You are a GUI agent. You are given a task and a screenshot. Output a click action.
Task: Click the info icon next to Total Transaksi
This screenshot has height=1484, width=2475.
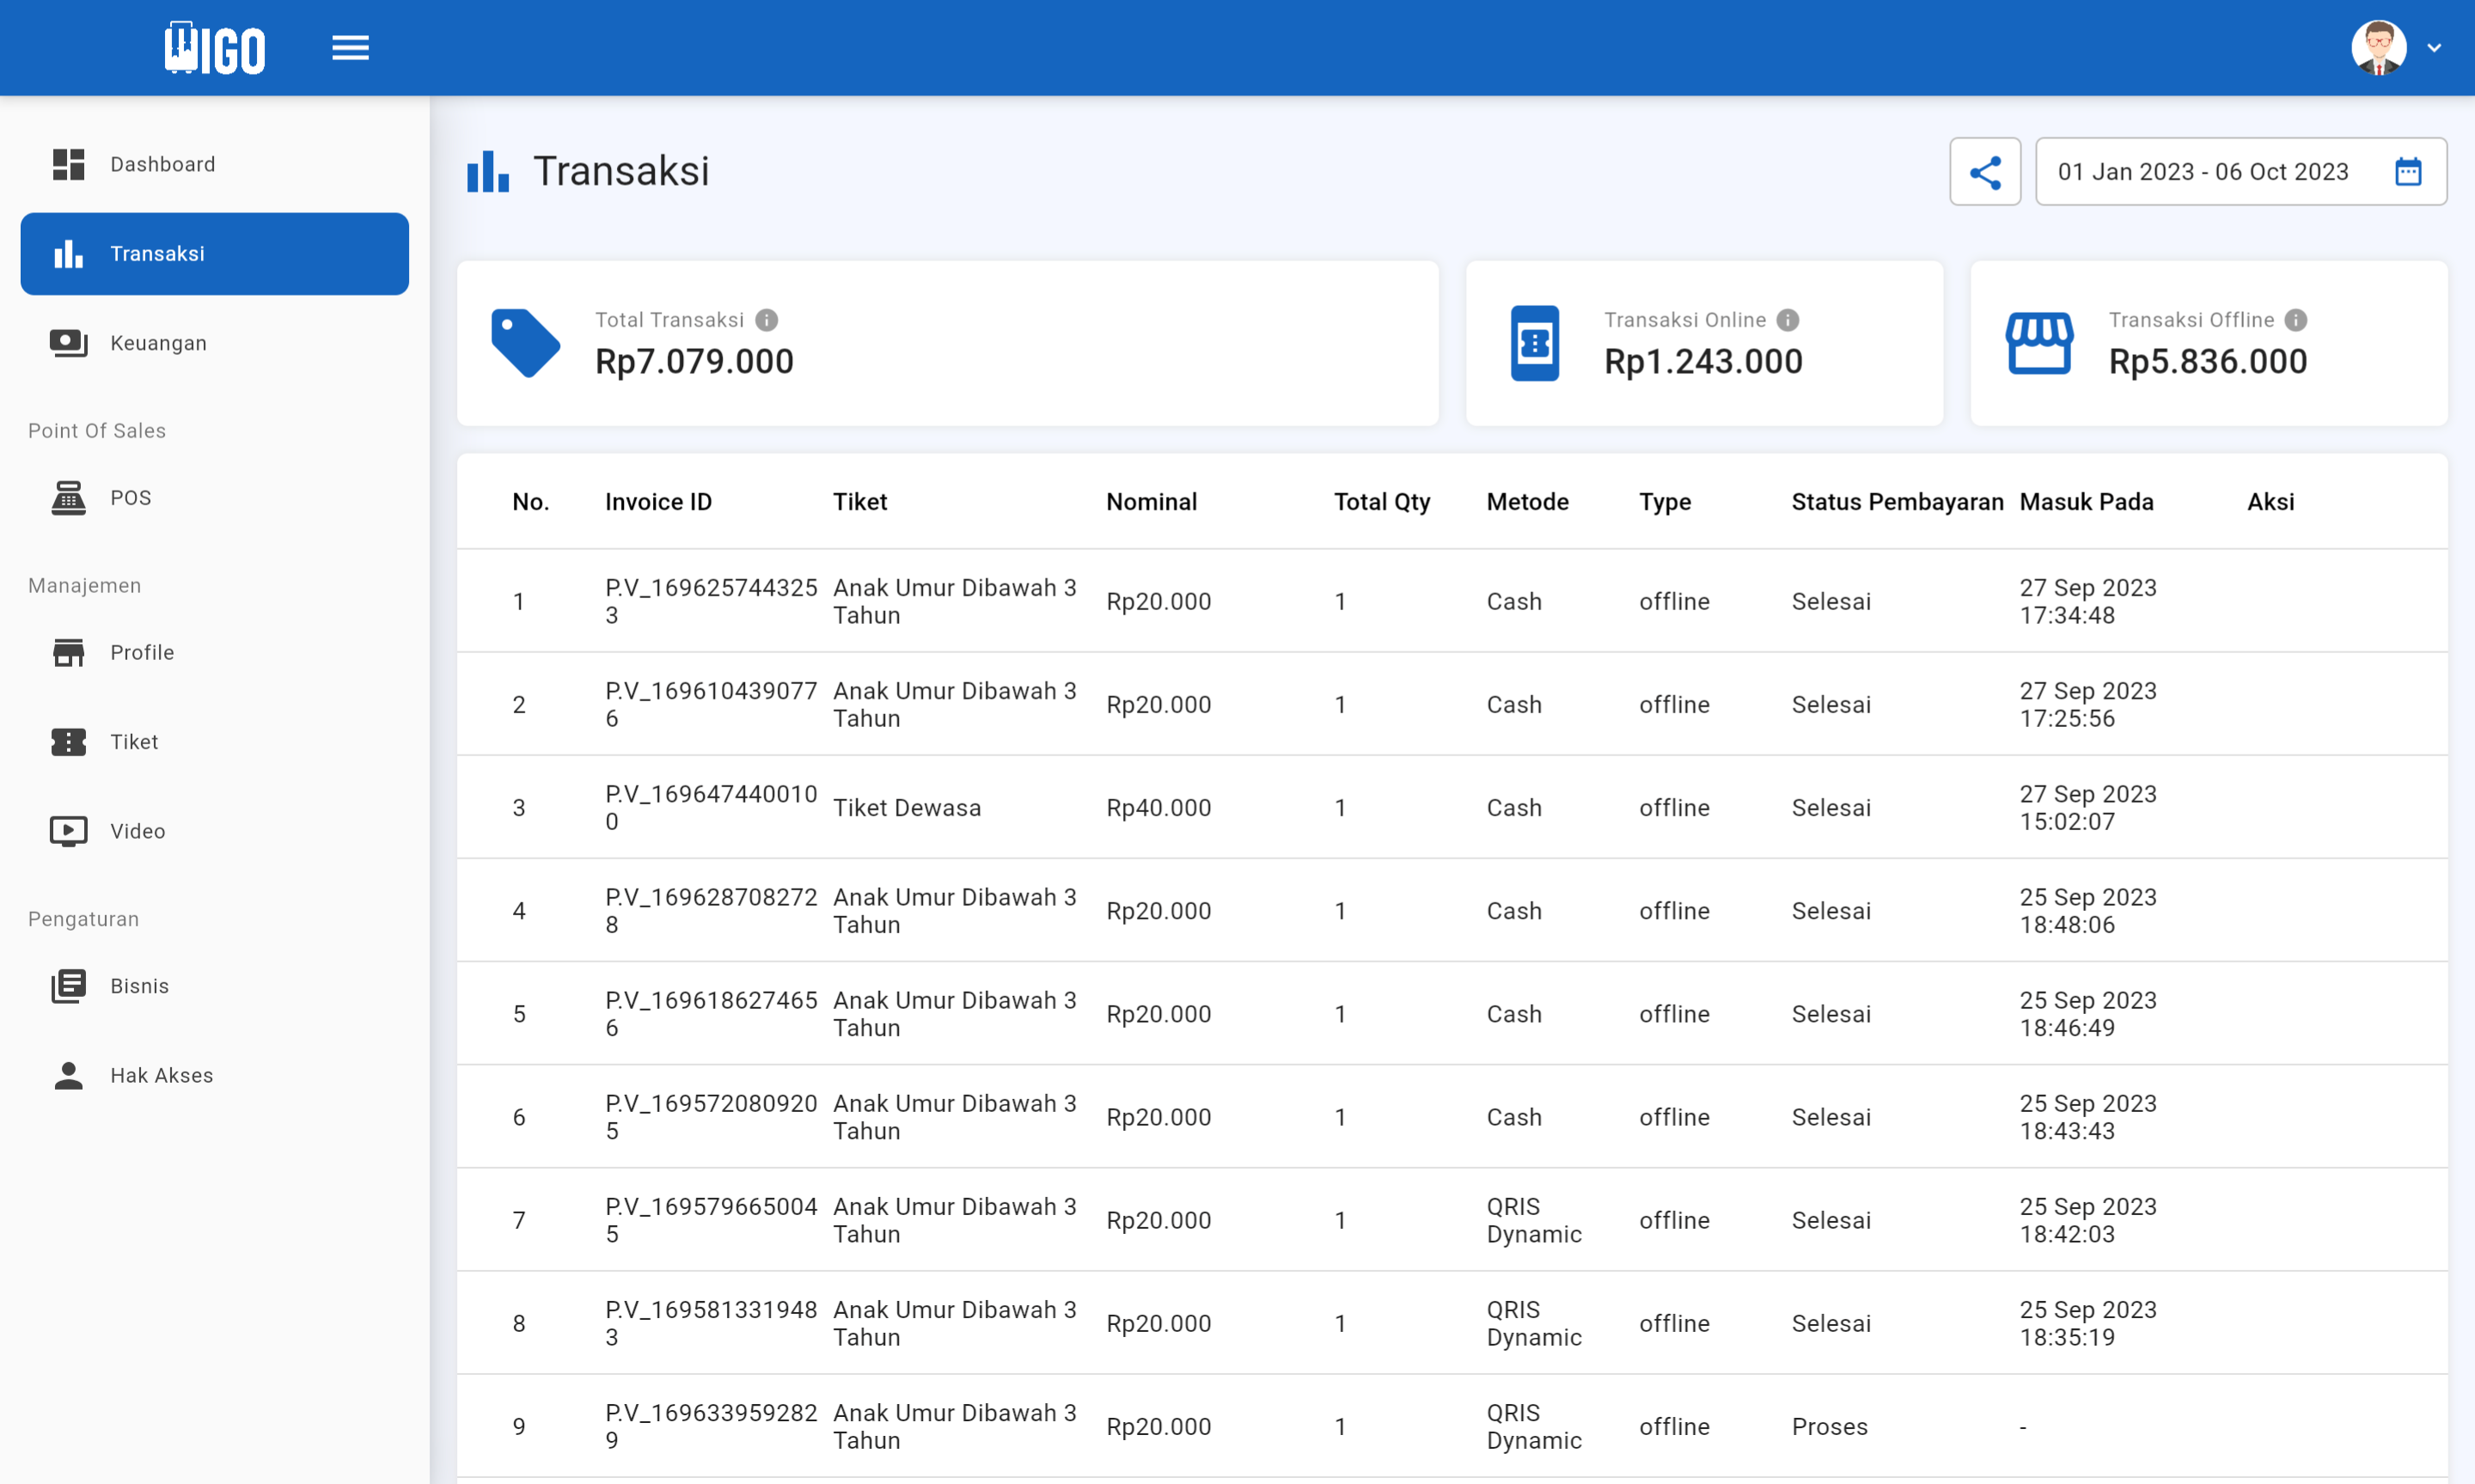(x=767, y=319)
